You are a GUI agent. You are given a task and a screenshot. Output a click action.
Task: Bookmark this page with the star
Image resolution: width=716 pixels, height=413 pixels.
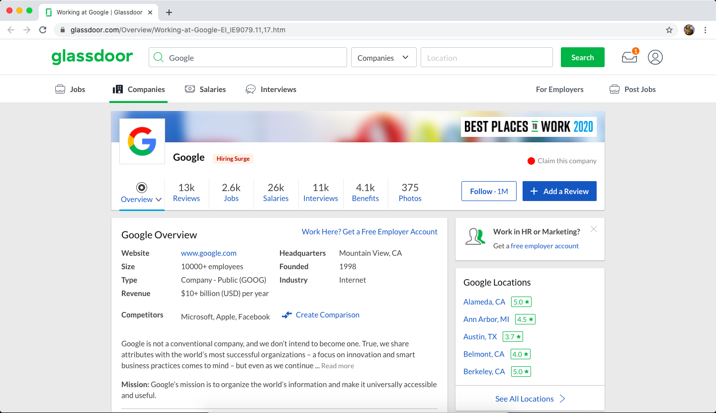coord(669,30)
